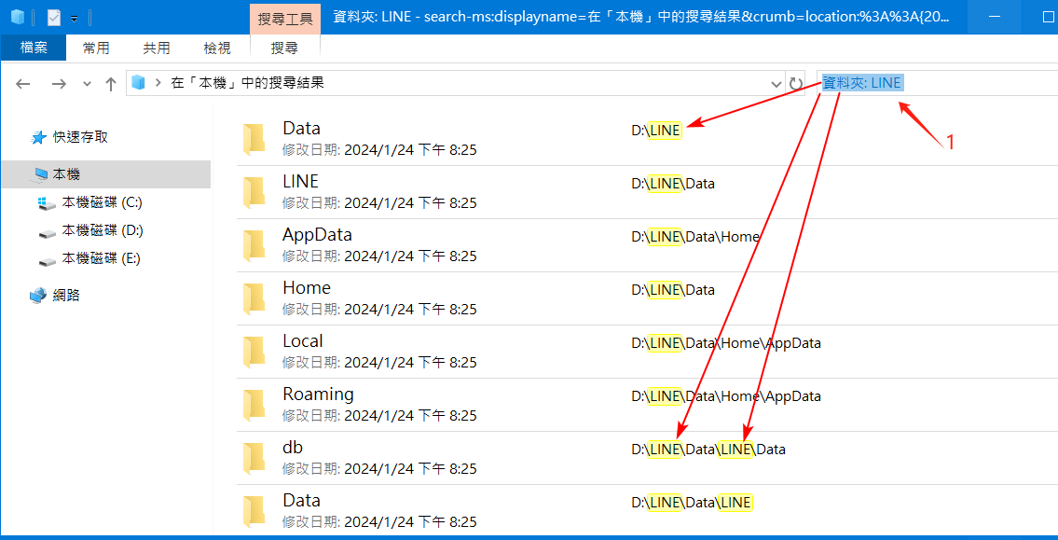1058x540 pixels.
Task: Click the title bar File Explorer icon
Action: point(18,18)
